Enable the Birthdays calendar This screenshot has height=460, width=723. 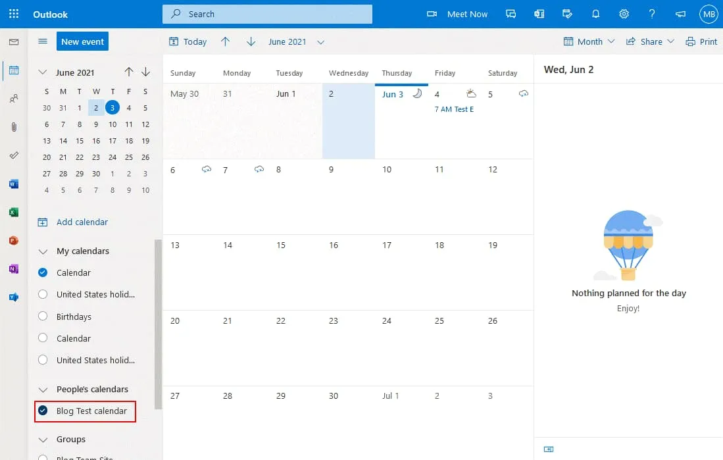tap(43, 317)
